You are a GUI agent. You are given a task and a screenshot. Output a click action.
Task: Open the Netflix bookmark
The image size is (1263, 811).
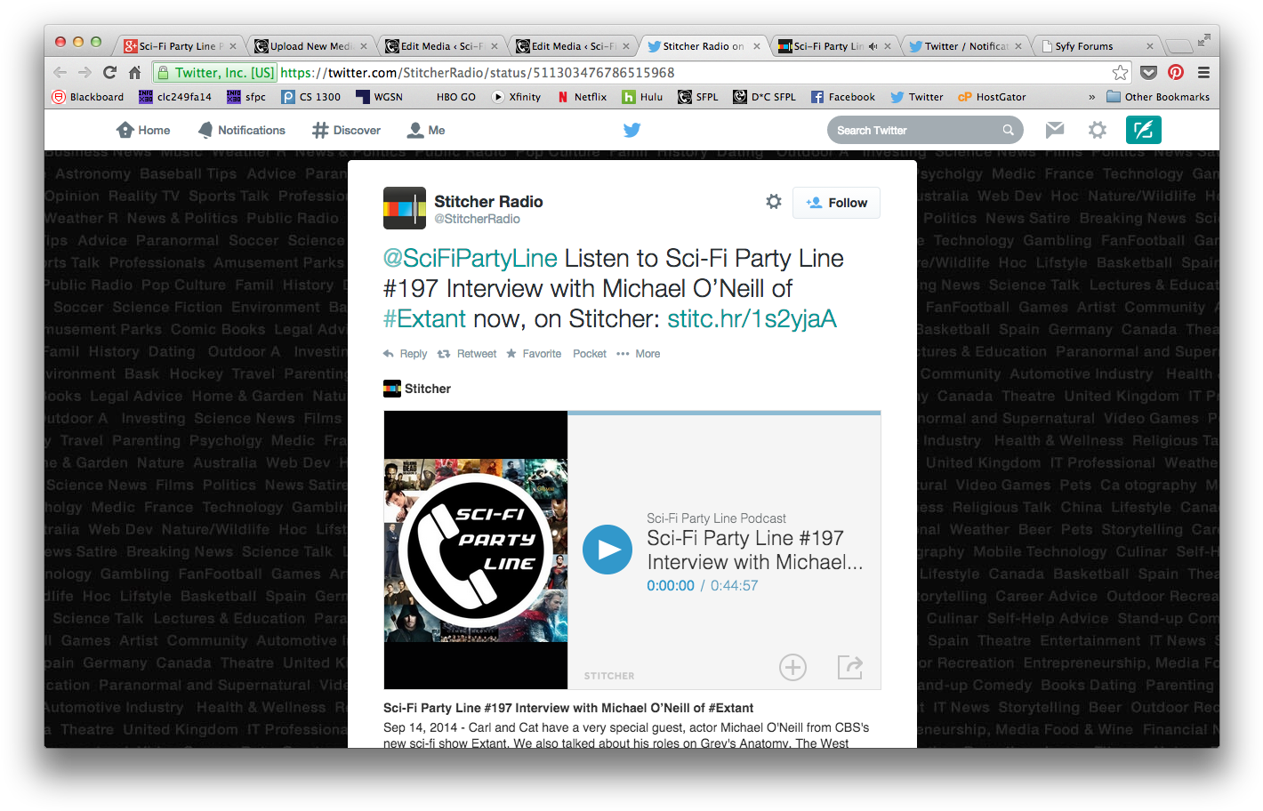(582, 97)
